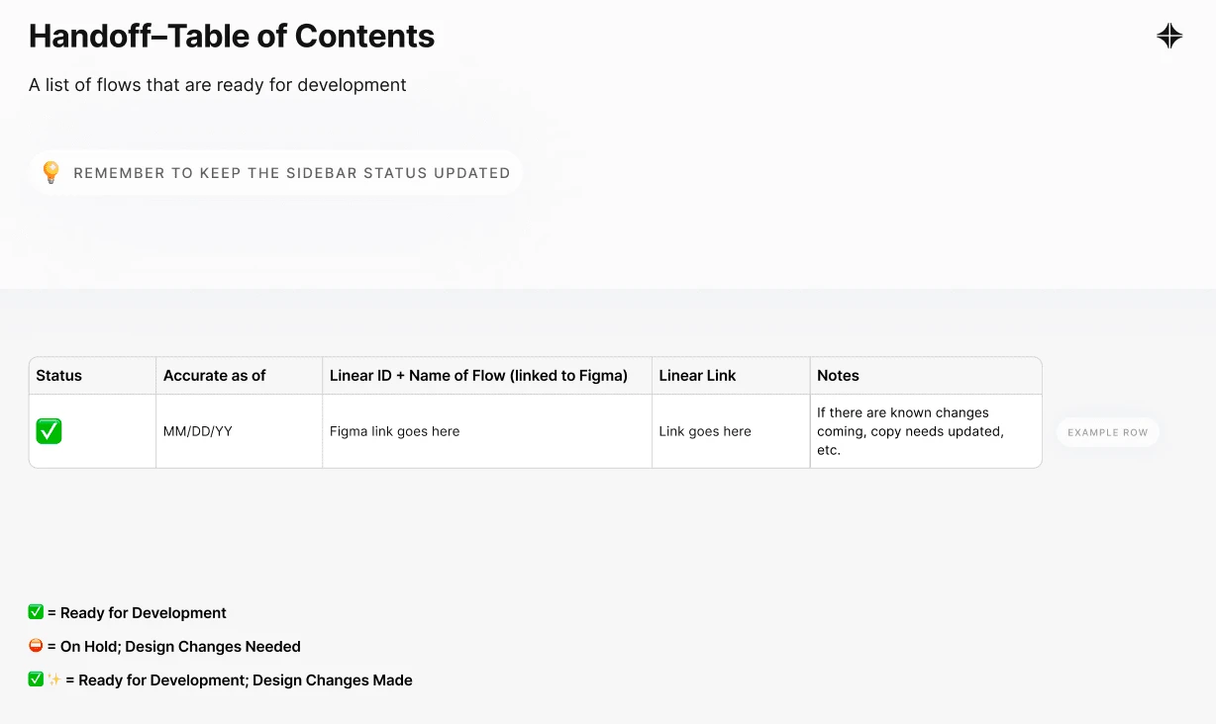The image size is (1216, 724).
Task: Click the 'flows ready for development' subtitle
Action: (x=218, y=85)
